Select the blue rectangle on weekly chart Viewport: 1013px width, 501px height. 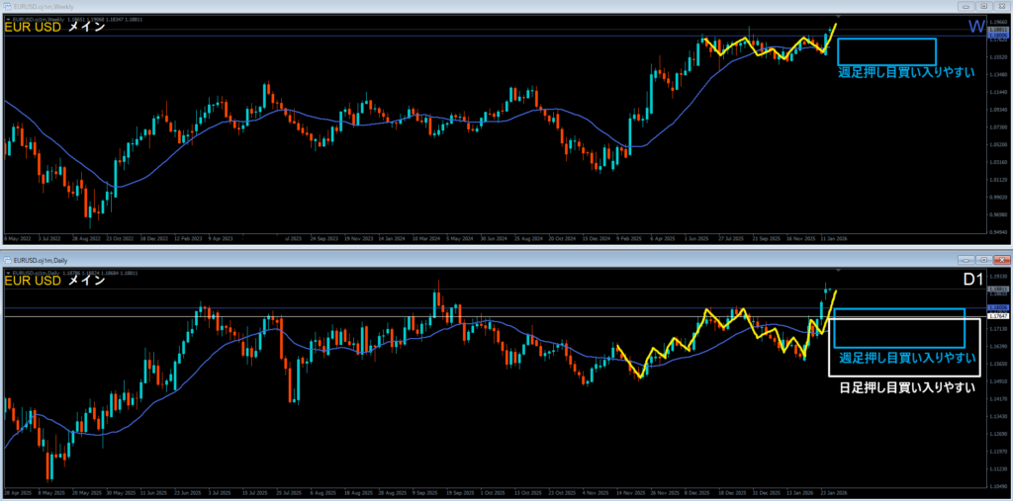(x=886, y=40)
